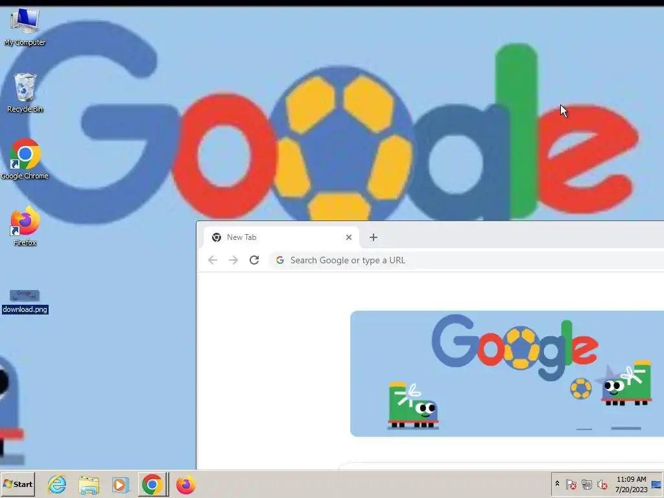Launch Windows Media Player from taskbar
Screen dimensions: 664x498
121,485
